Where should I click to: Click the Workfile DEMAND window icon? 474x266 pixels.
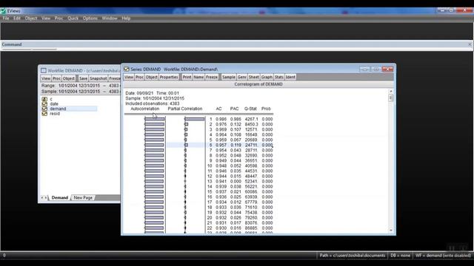coord(44,71)
